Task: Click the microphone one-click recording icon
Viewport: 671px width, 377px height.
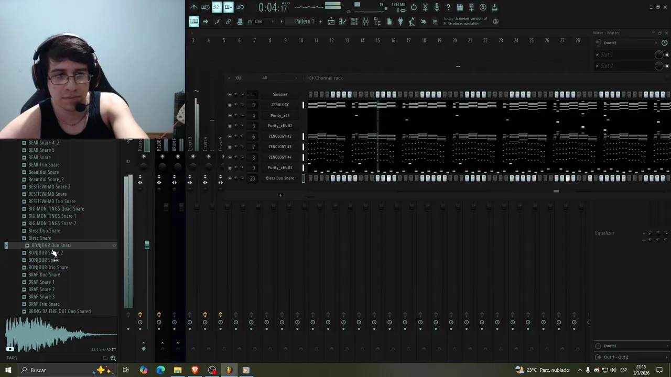Action: pyautogui.click(x=437, y=7)
